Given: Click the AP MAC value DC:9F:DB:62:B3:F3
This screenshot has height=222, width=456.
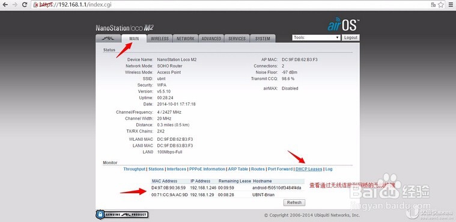Looking at the screenshot, I should [300, 60].
